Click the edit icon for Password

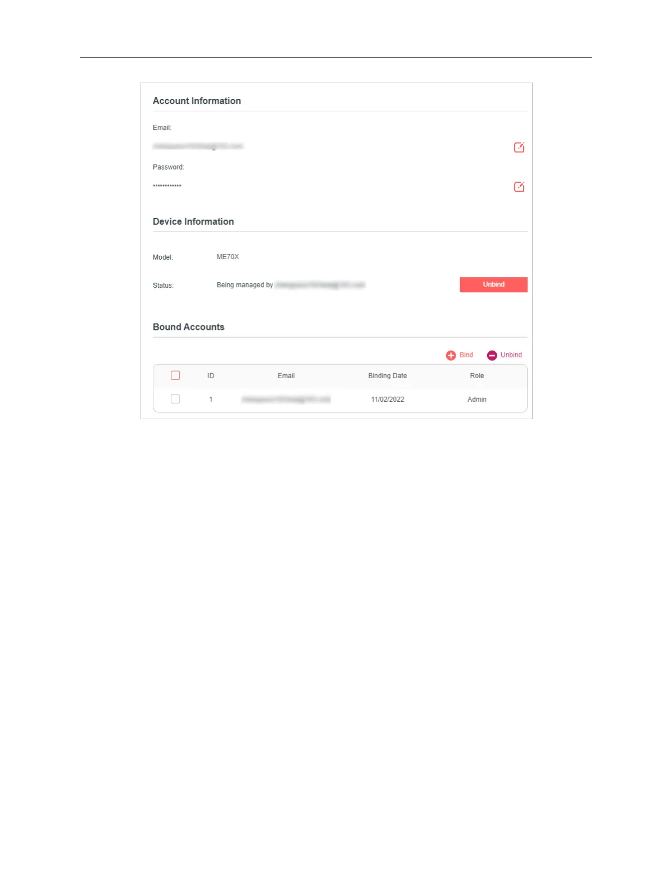tap(519, 187)
